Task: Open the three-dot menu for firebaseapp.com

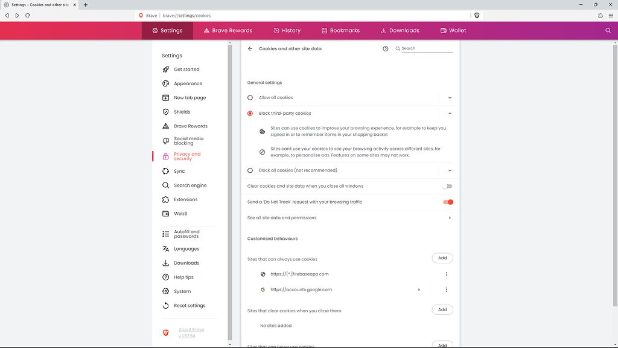Action: tap(446, 274)
